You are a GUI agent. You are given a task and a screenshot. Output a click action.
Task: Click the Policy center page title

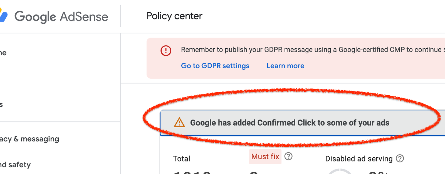point(174,16)
